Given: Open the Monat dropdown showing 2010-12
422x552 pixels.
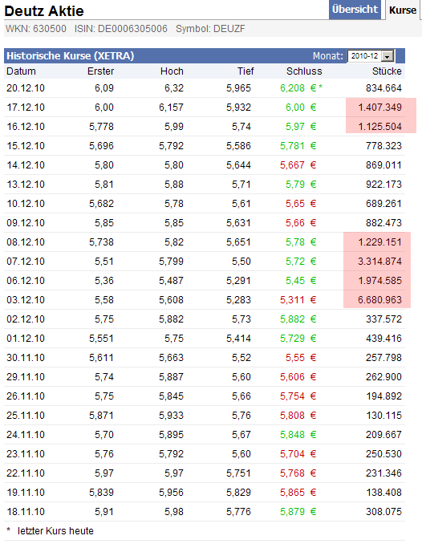Looking at the screenshot, I should click(x=371, y=56).
